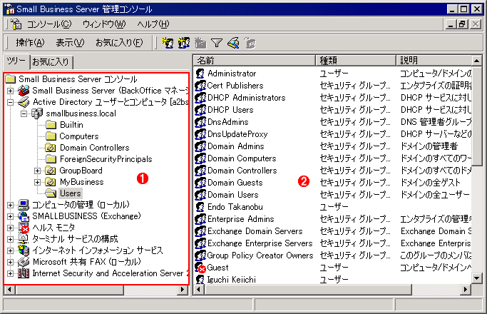Select the Users container in tree

click(71, 193)
